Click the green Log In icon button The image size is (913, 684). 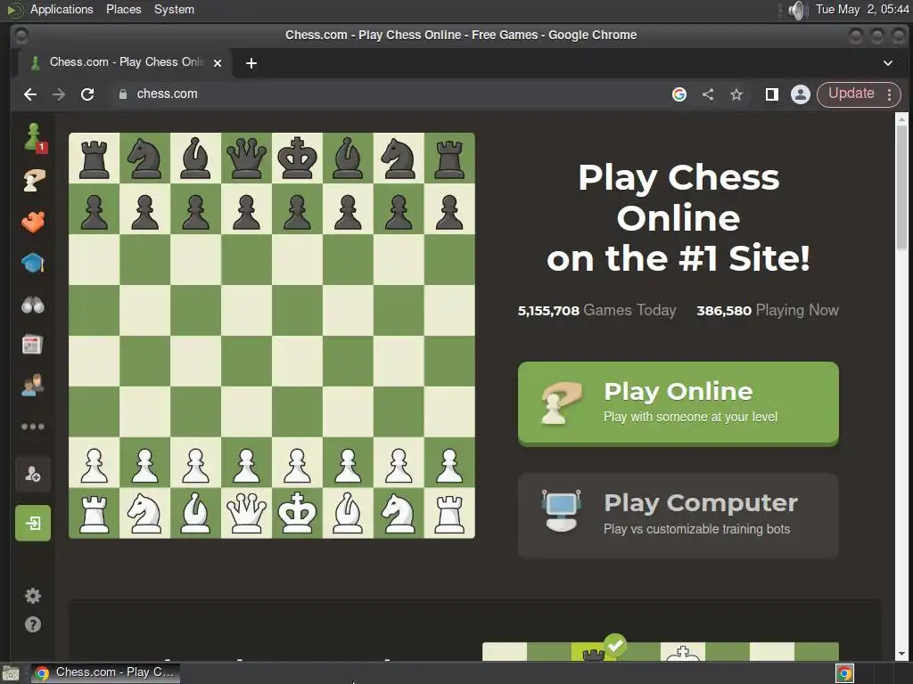click(33, 523)
